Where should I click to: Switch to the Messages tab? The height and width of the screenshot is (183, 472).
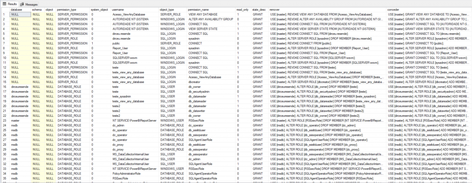click(31, 4)
